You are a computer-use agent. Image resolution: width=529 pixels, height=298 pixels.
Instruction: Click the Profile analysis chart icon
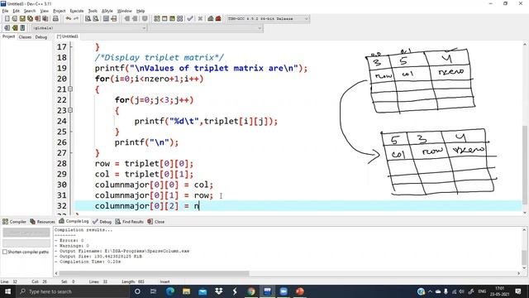click(x=211, y=18)
